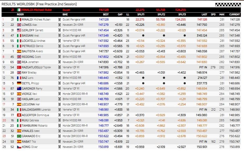Click the SPLIT3 column header
The height and width of the screenshot is (151, 244).
(x=182, y=14)
